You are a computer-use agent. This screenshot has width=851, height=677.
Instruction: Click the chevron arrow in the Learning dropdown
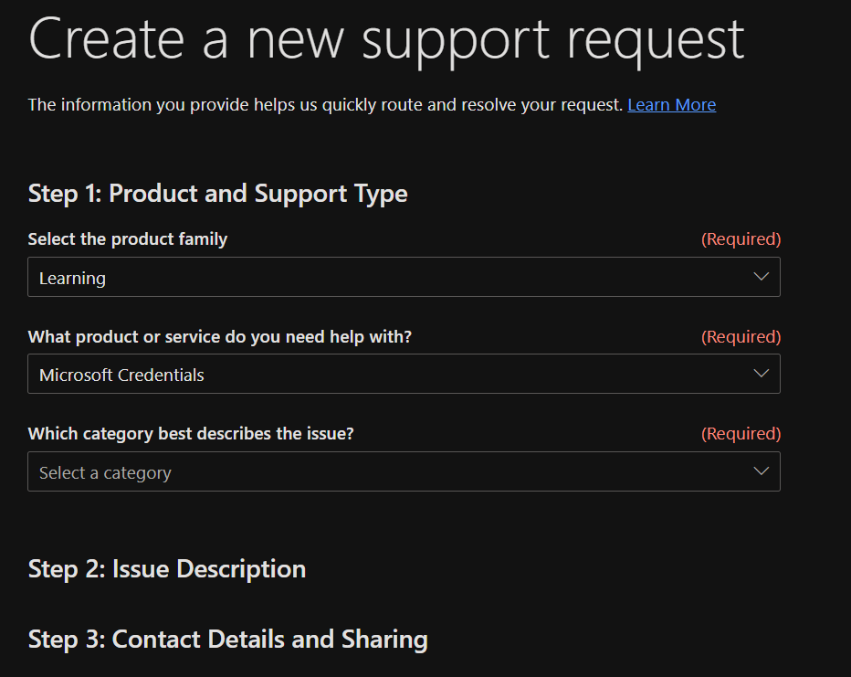(x=761, y=277)
